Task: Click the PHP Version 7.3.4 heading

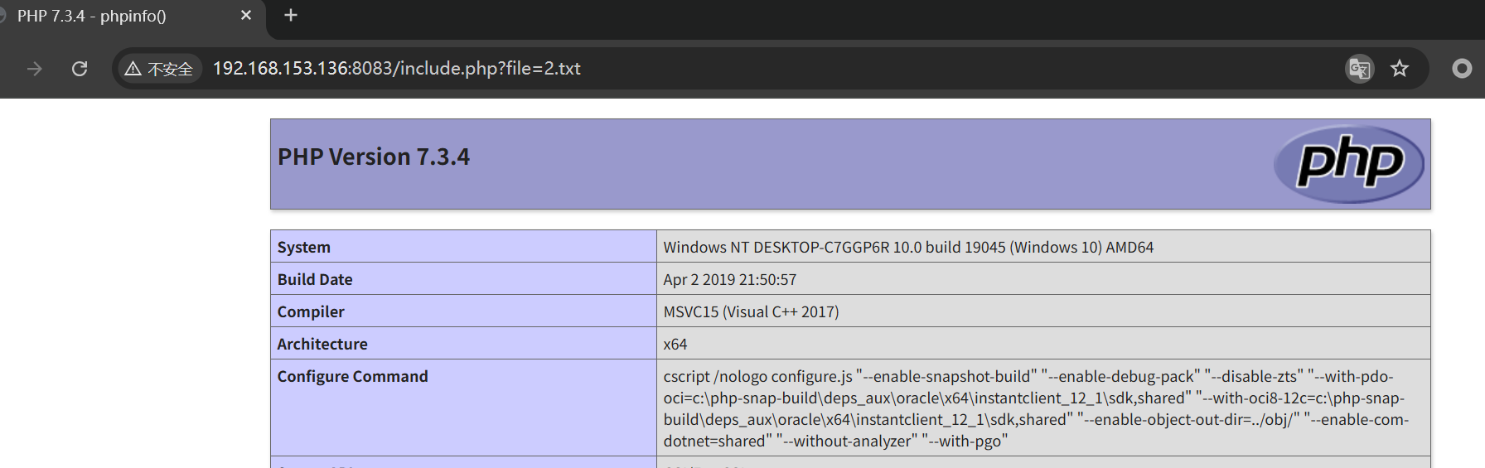Action: (374, 157)
